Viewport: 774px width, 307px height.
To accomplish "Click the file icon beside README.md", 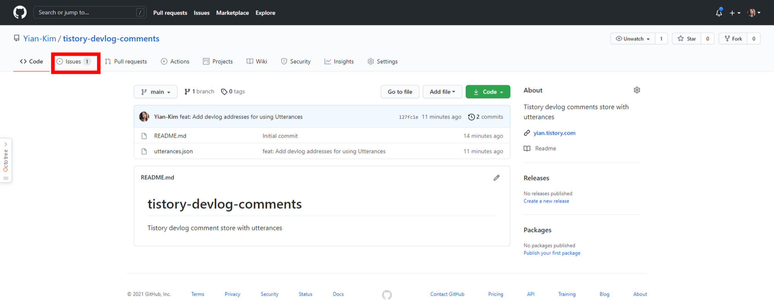I will pyautogui.click(x=144, y=136).
